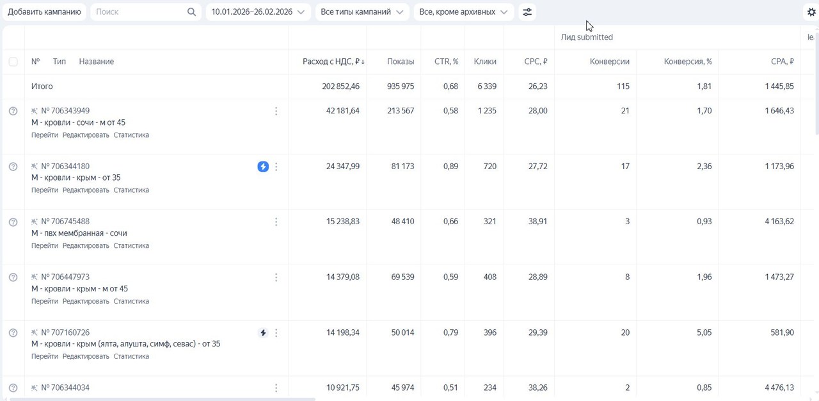819x401 pixels.
Task: Click the search magnifier icon
Action: coord(191,12)
